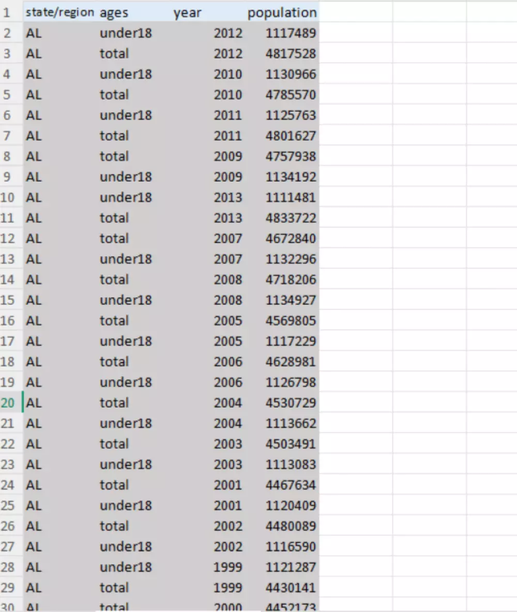Select the state/region header cell
The image size is (517, 612).
click(59, 12)
